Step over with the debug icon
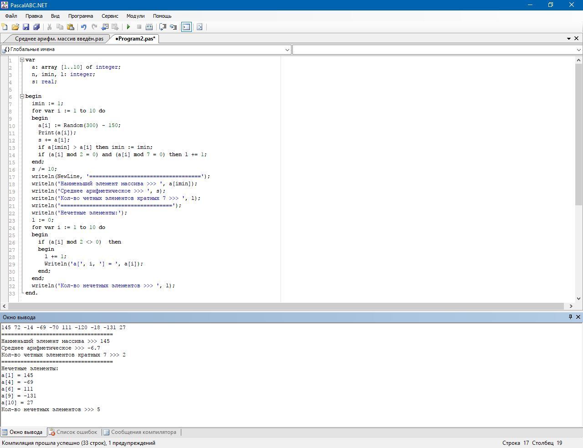Screen dimensions: 583x448 coord(163,27)
